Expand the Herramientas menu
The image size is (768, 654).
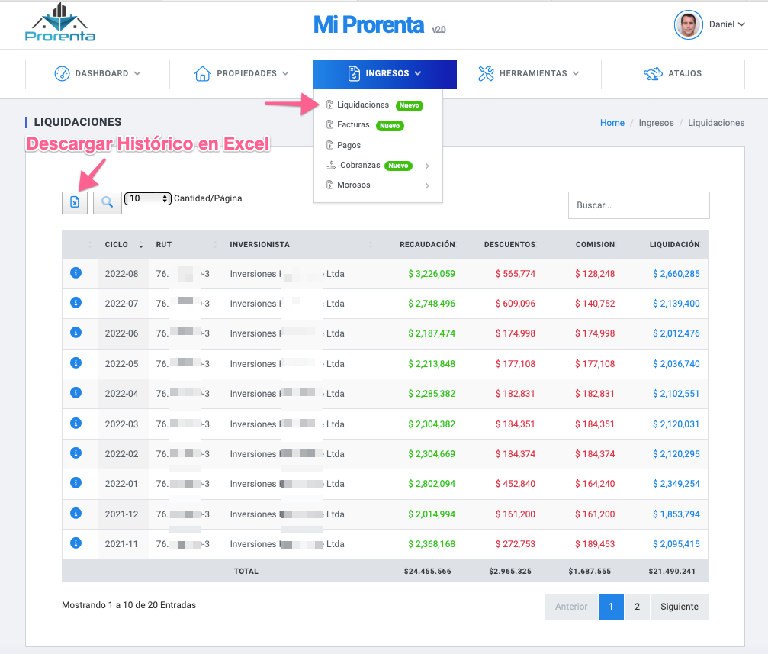[529, 74]
